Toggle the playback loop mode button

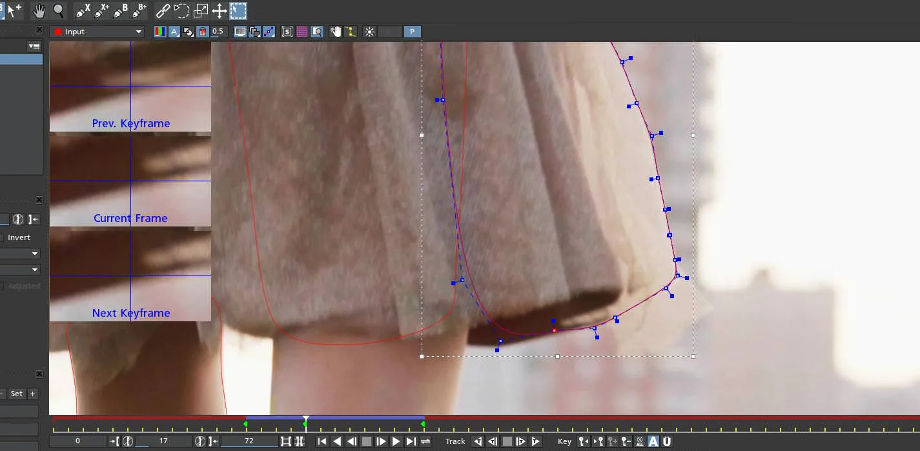coord(425,441)
